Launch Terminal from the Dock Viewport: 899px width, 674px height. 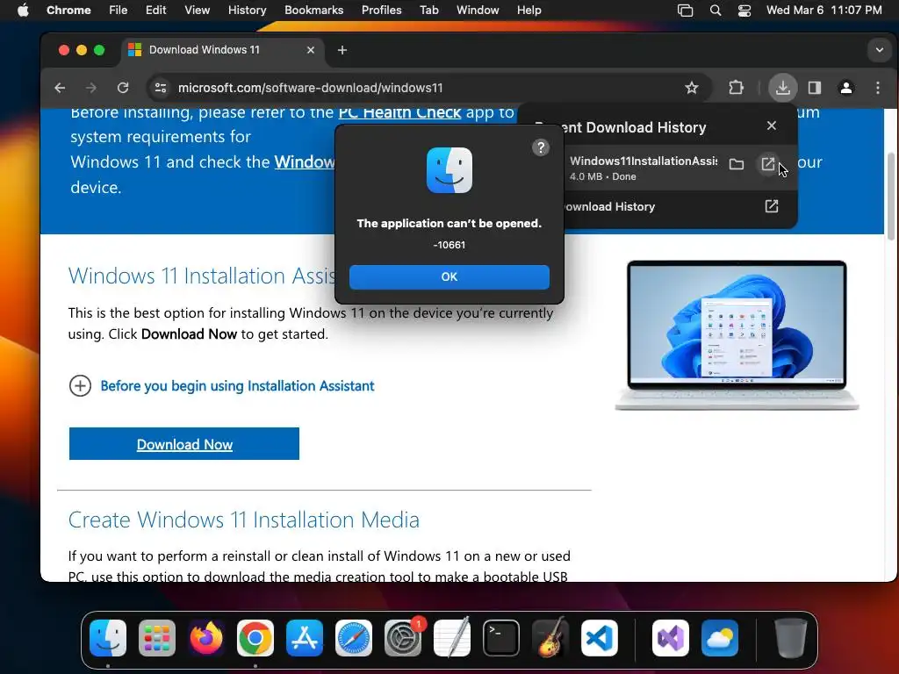[501, 638]
